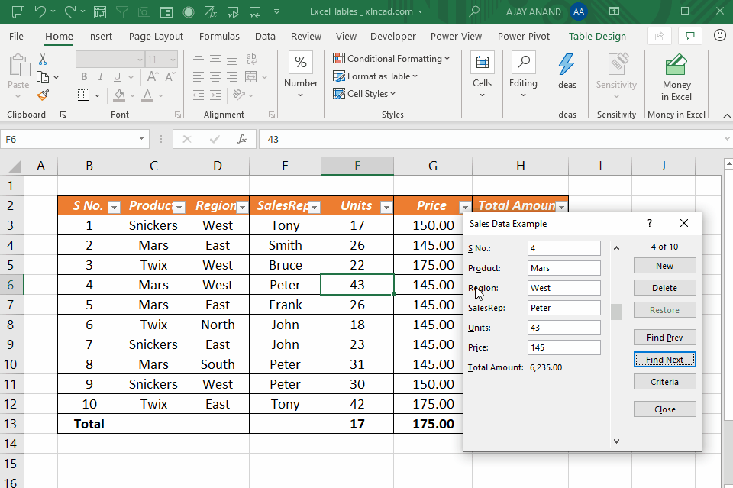The image size is (733, 488).
Task: Click the search magnifier in title bar
Action: click(x=474, y=11)
